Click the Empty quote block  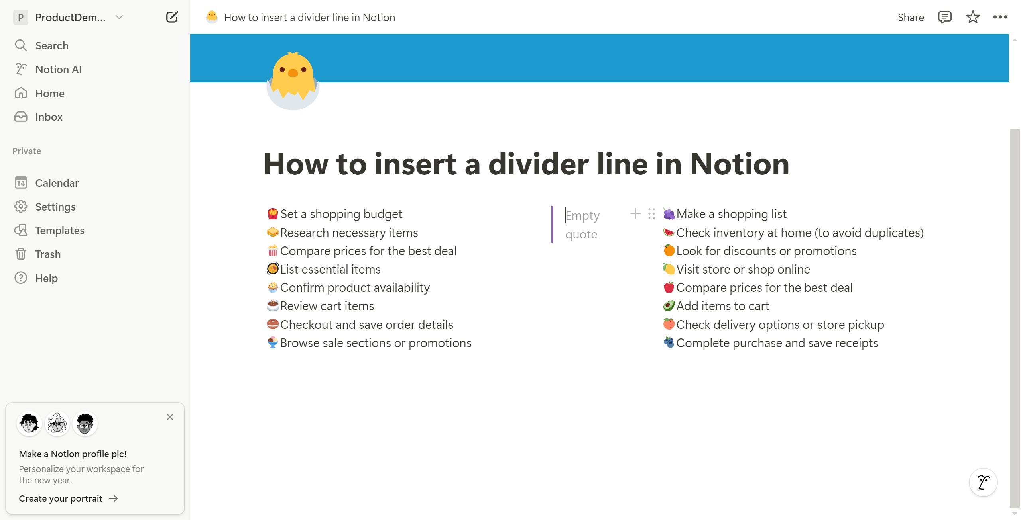coord(582,225)
